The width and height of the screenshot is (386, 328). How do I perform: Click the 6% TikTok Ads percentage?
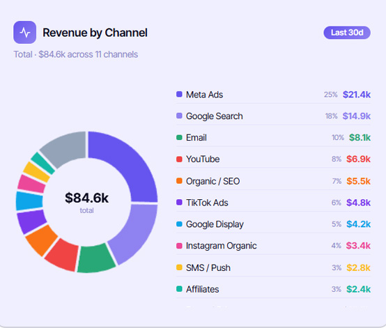click(x=337, y=203)
